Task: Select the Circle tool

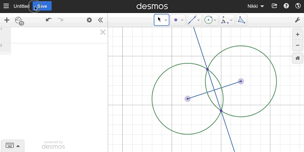Action: (208, 20)
